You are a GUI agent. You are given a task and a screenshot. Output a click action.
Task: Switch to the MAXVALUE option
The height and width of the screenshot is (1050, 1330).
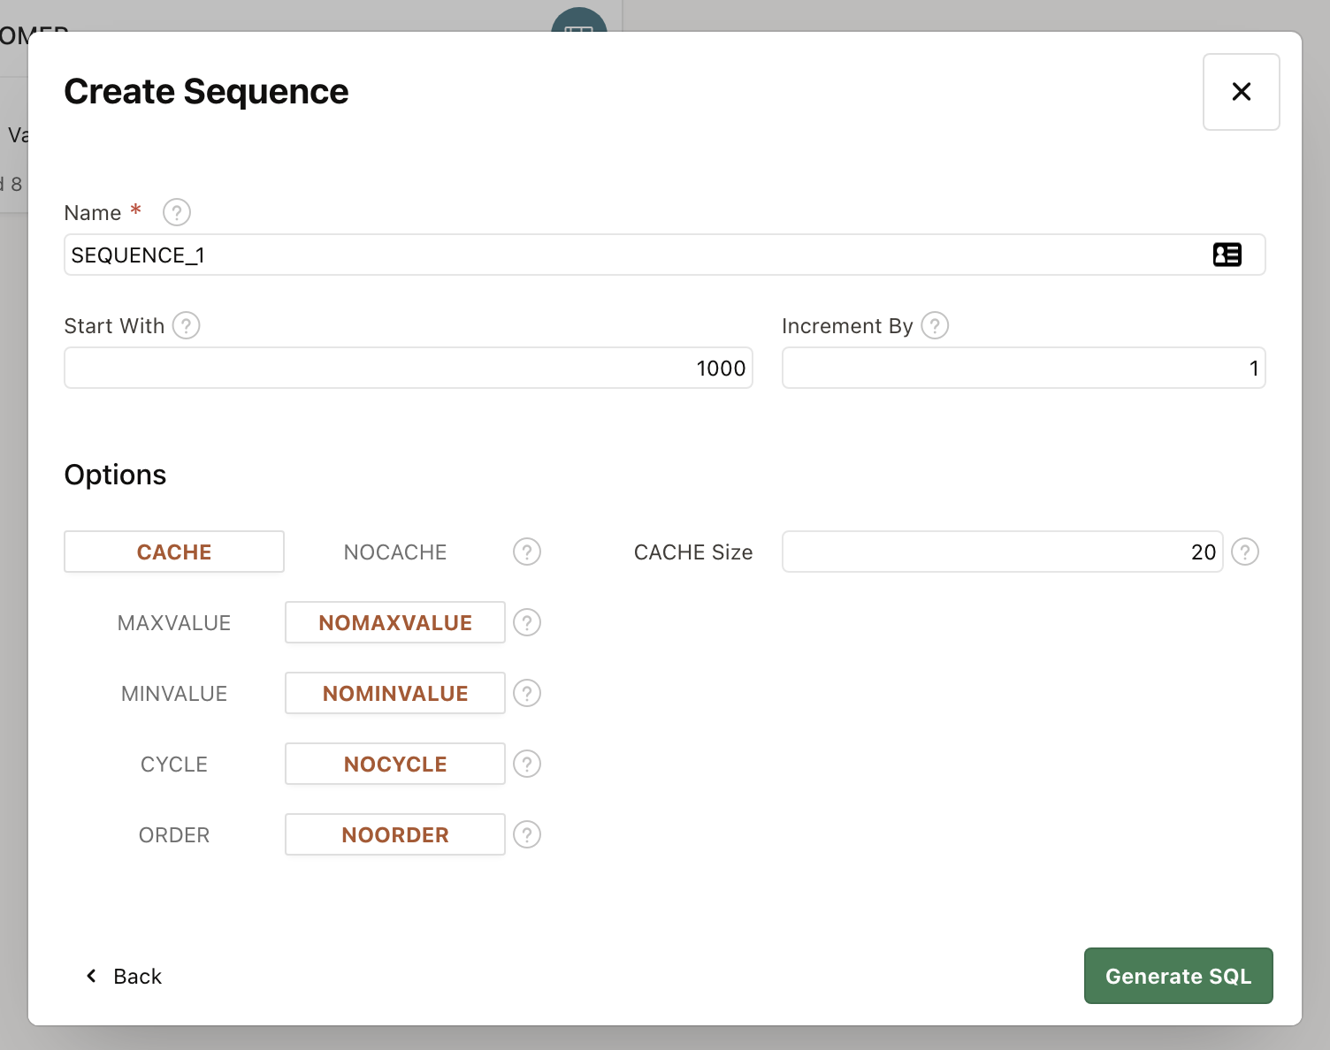click(x=174, y=622)
